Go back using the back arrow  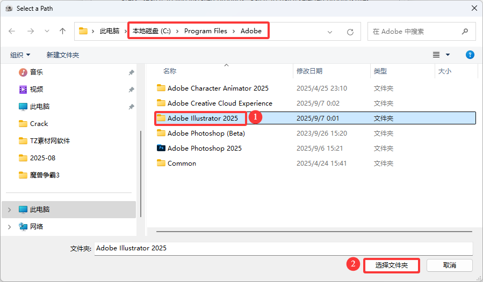(12, 31)
